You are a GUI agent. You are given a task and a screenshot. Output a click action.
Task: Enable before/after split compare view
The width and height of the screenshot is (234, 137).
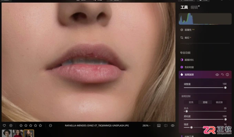[x=166, y=126]
